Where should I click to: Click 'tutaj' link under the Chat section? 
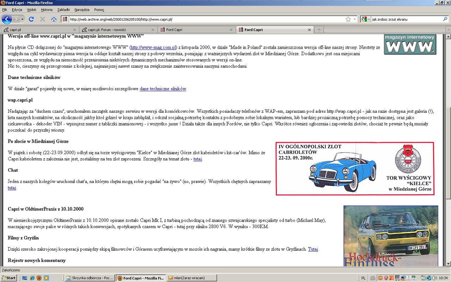point(12,188)
